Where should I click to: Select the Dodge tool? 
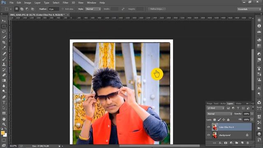(x=4, y=91)
